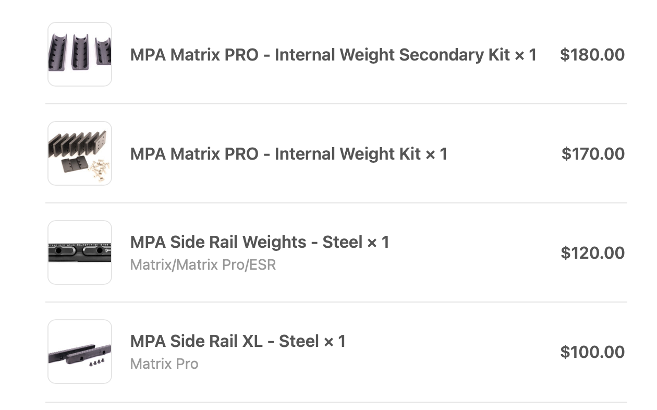This screenshot has width=657, height=410.
Task: Open the Internal Weight Secondary Kit product image
Action: click(x=80, y=54)
